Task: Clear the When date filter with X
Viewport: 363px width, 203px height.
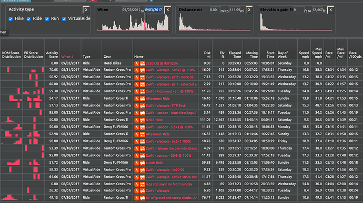Action: pyautogui.click(x=168, y=10)
